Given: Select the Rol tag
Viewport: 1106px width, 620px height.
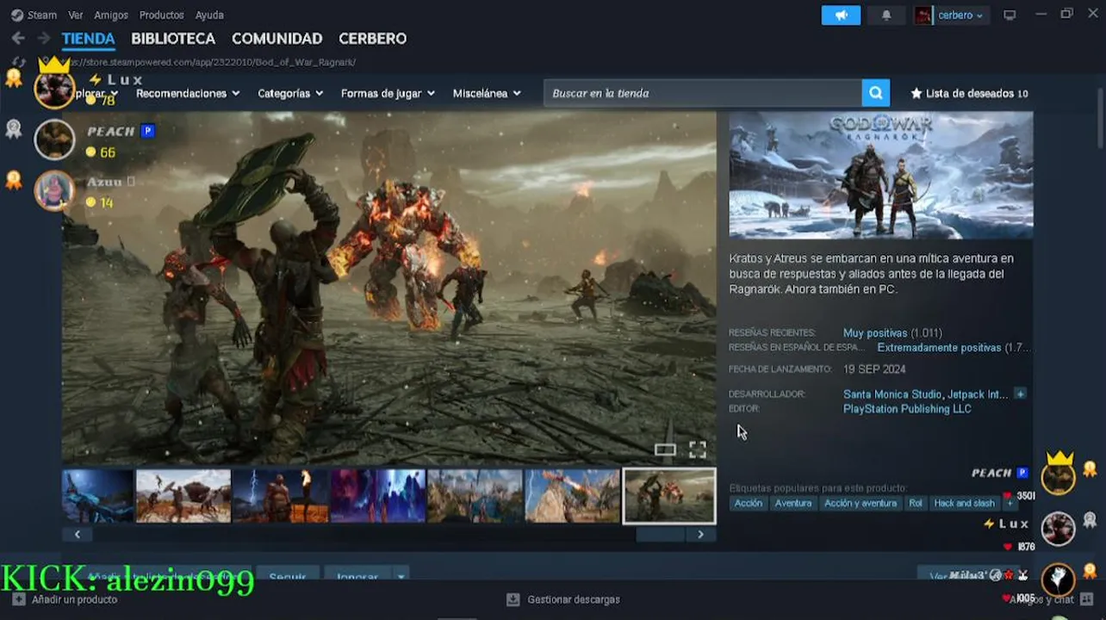Looking at the screenshot, I should click(x=915, y=504).
